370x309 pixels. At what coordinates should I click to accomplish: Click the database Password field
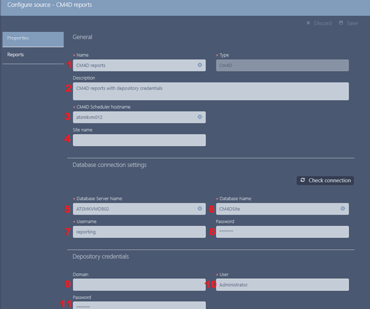282,232
